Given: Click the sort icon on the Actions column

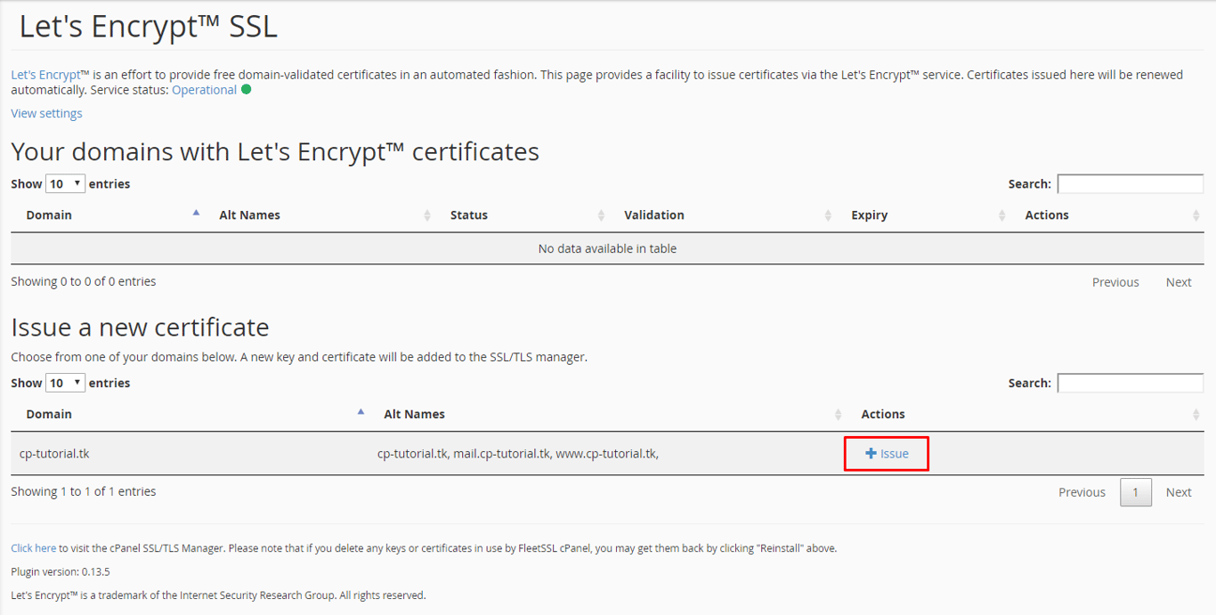Looking at the screenshot, I should [1197, 214].
